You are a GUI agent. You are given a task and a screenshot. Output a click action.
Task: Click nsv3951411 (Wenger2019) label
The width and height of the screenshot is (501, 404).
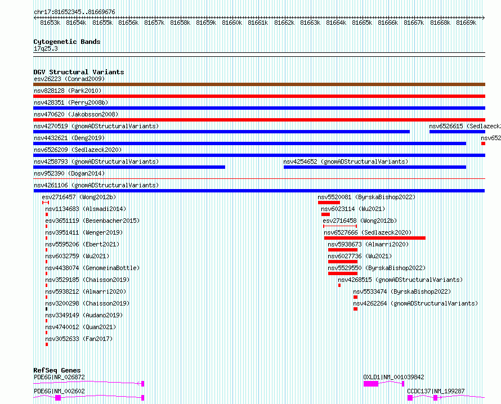84,232
